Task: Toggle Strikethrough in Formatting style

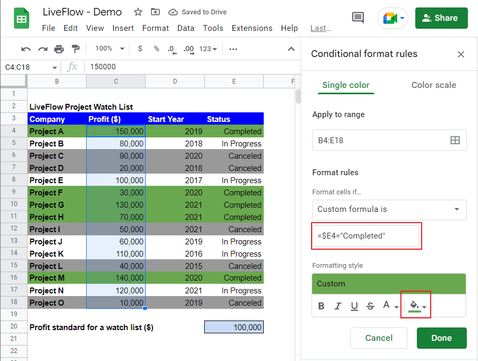Action: [x=371, y=306]
